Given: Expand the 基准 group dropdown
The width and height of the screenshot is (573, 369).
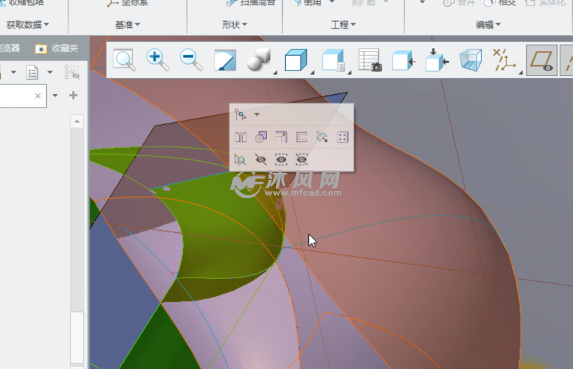Looking at the screenshot, I should click(127, 24).
